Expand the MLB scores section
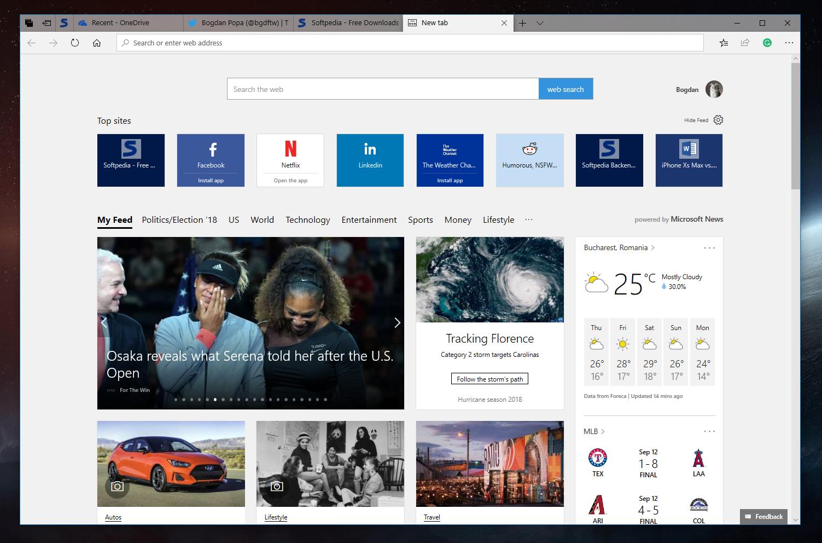Image resolution: width=822 pixels, height=543 pixels. click(x=604, y=431)
